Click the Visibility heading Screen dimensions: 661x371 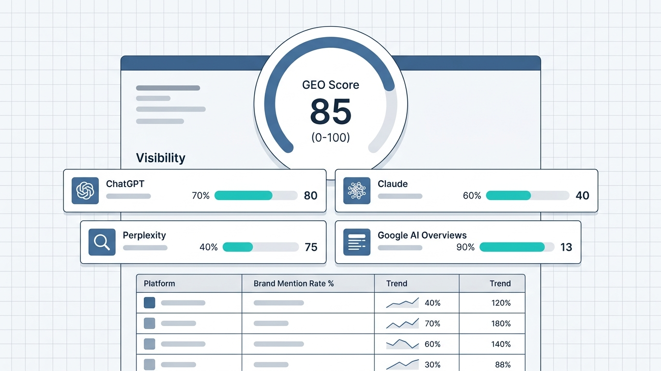(x=161, y=158)
